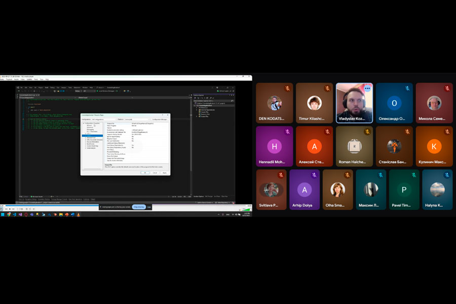Adjust the VLC volume slider
The width and height of the screenshot is (456, 304).
tap(246, 209)
